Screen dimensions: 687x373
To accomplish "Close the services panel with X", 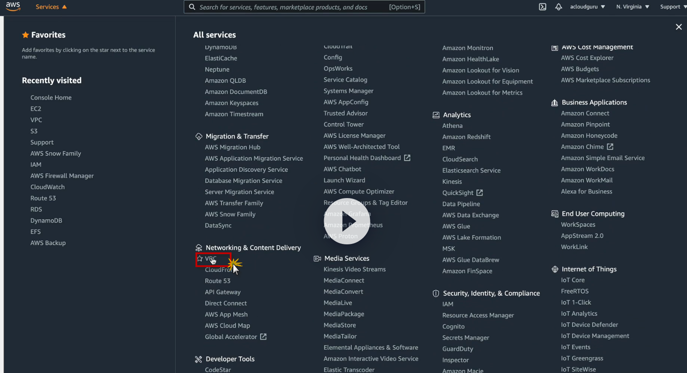I will pos(679,27).
